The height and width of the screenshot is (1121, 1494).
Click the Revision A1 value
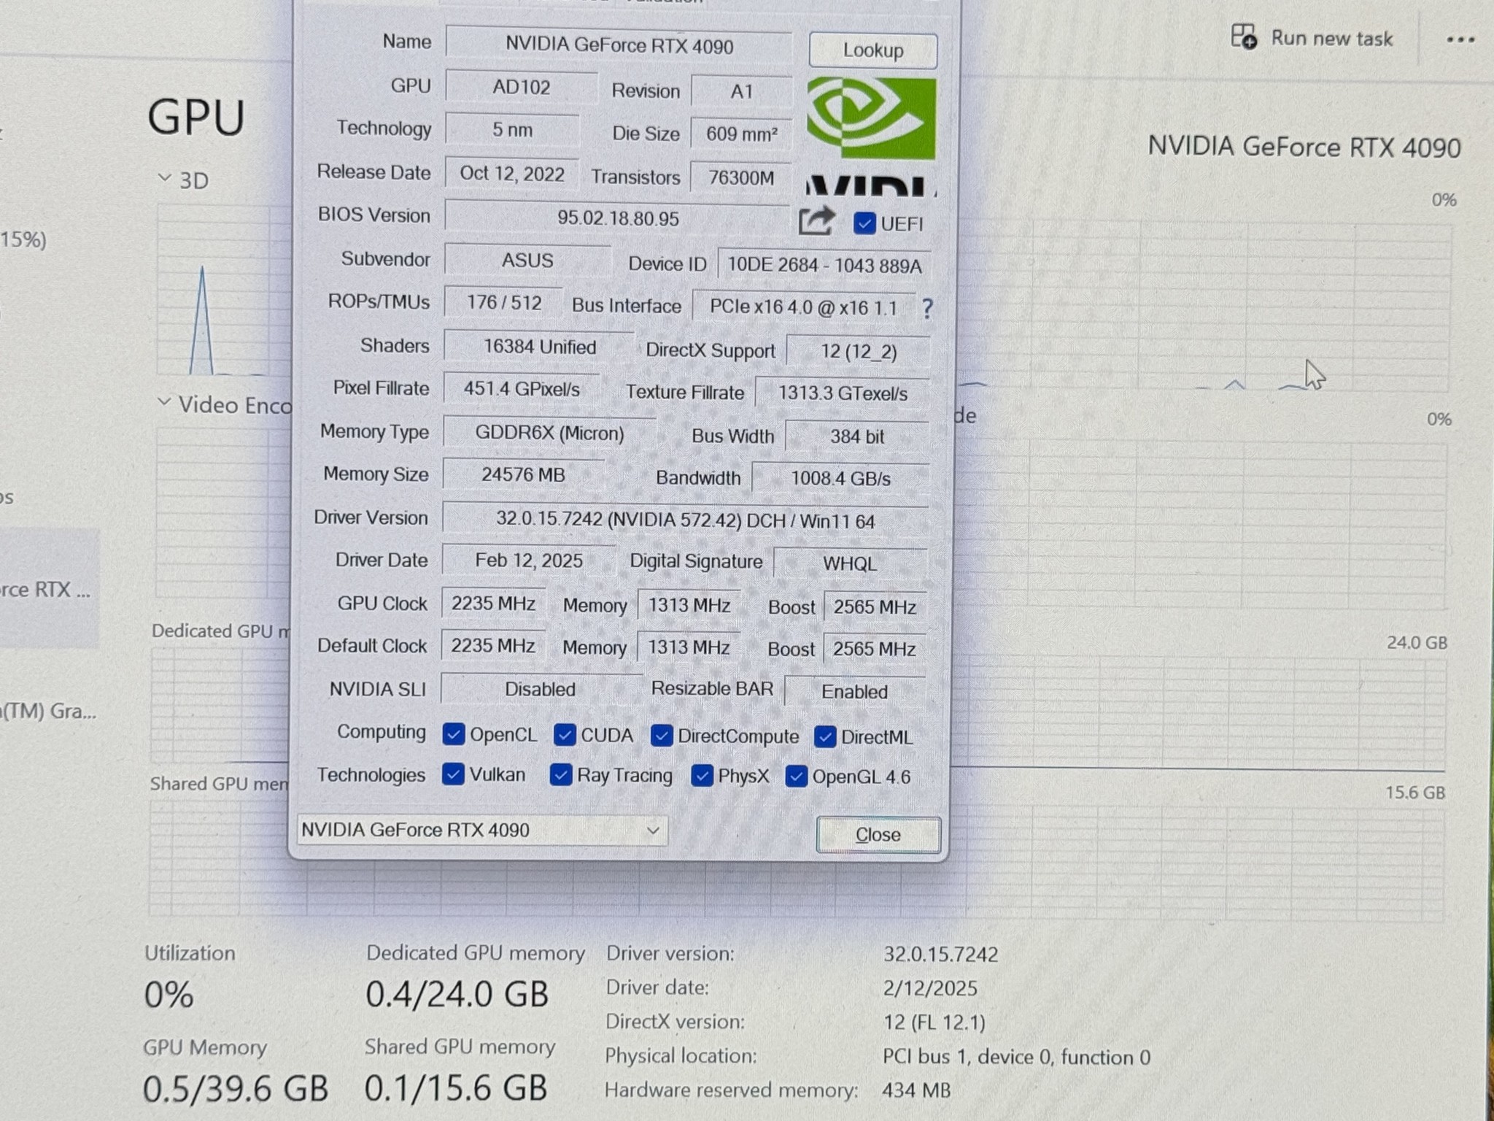[741, 91]
